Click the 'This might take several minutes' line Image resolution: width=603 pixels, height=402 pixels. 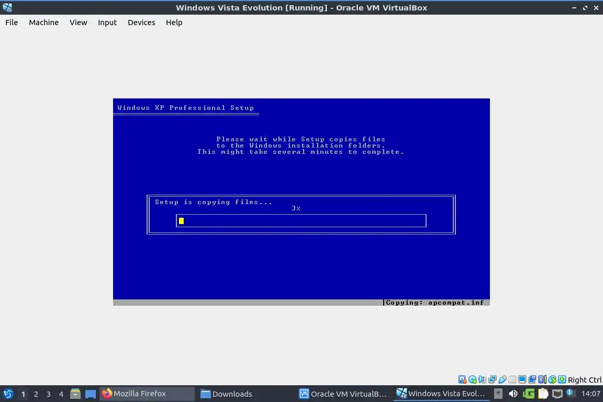coord(301,152)
